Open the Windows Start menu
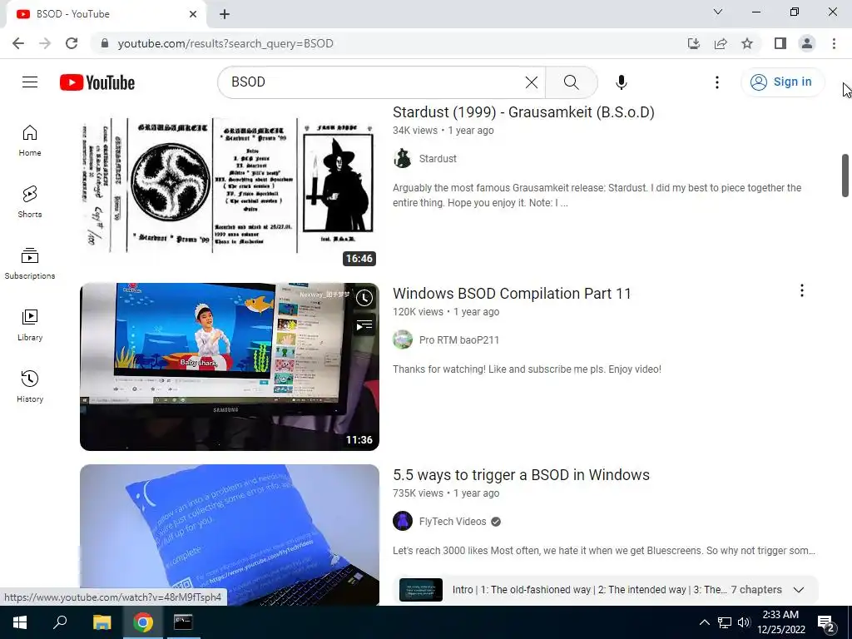 point(20,622)
